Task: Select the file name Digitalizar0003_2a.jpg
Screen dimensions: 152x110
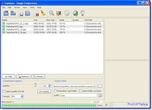Action: [x=16, y=29]
